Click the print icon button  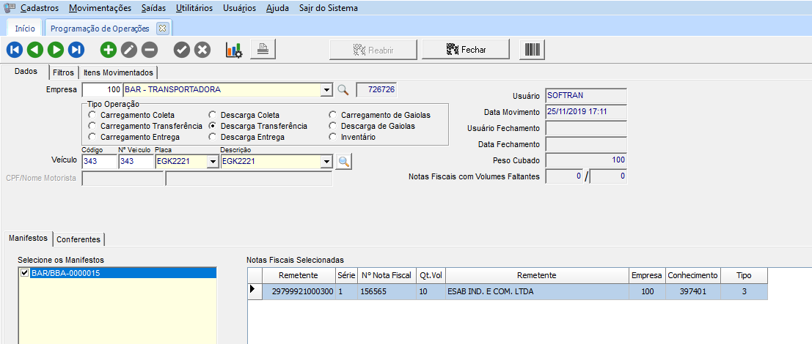tap(263, 49)
